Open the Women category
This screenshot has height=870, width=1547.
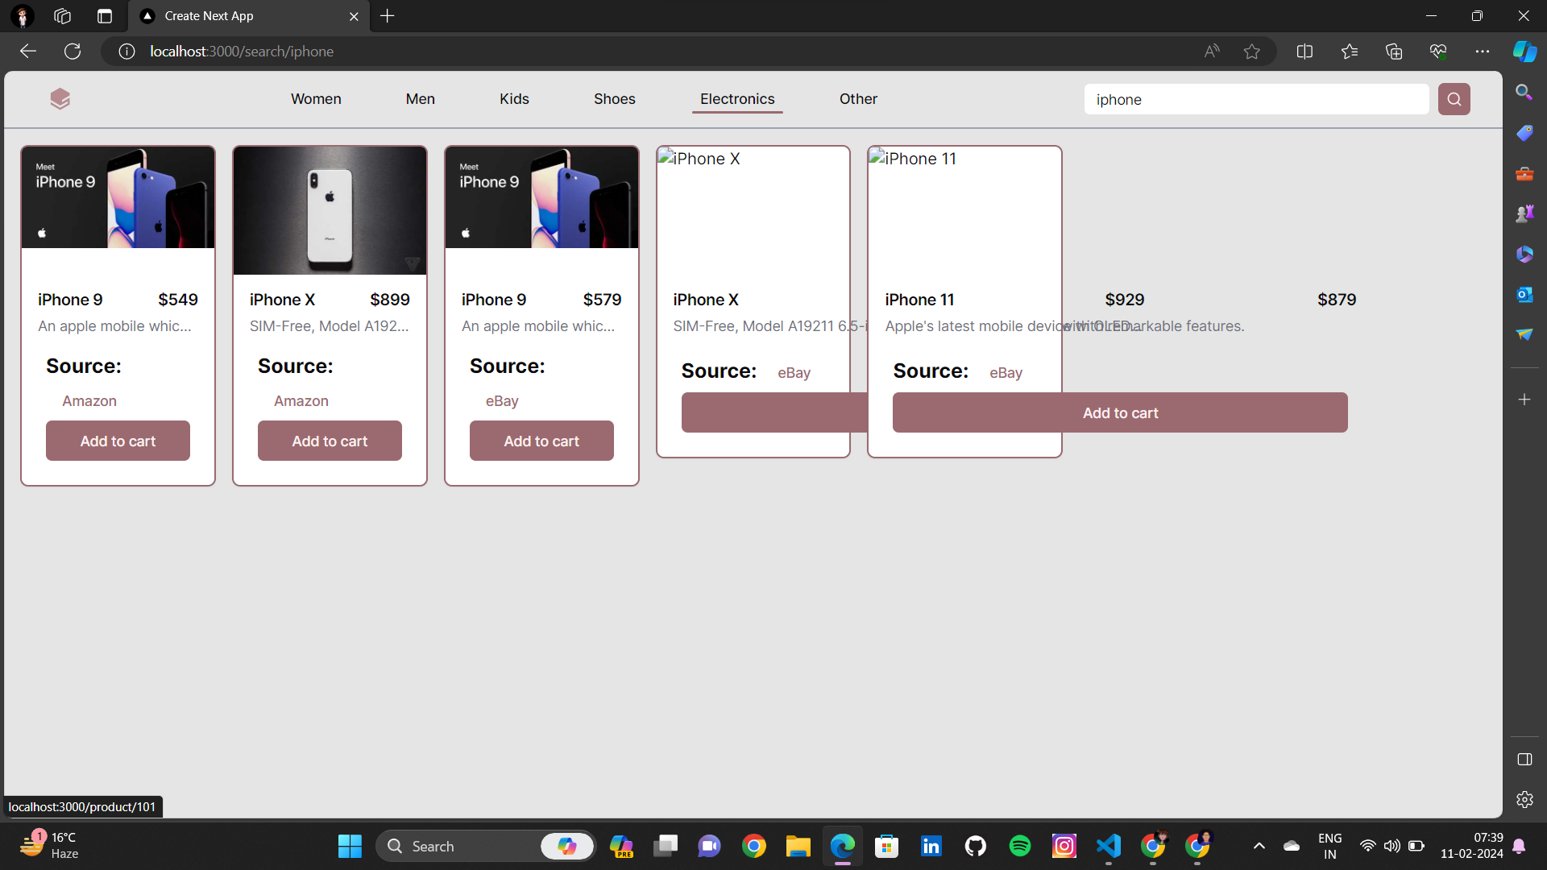coord(316,99)
